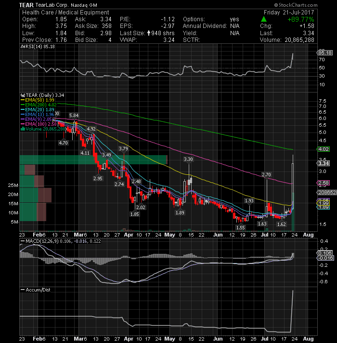This screenshot has width=337, height=343.
Task: Click the Options value yes
Action: pos(234,19)
